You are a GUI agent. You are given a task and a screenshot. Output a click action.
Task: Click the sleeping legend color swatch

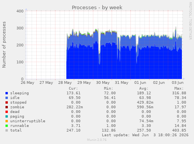7,93
